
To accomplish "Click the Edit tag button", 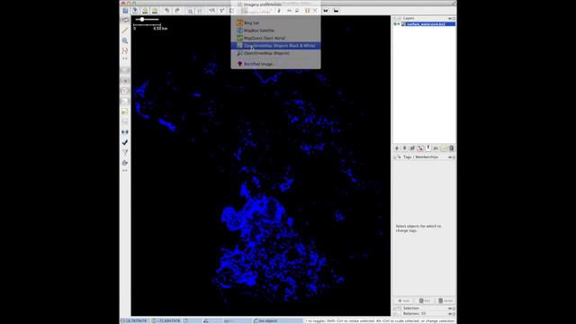I will pyautogui.click(x=425, y=301).
